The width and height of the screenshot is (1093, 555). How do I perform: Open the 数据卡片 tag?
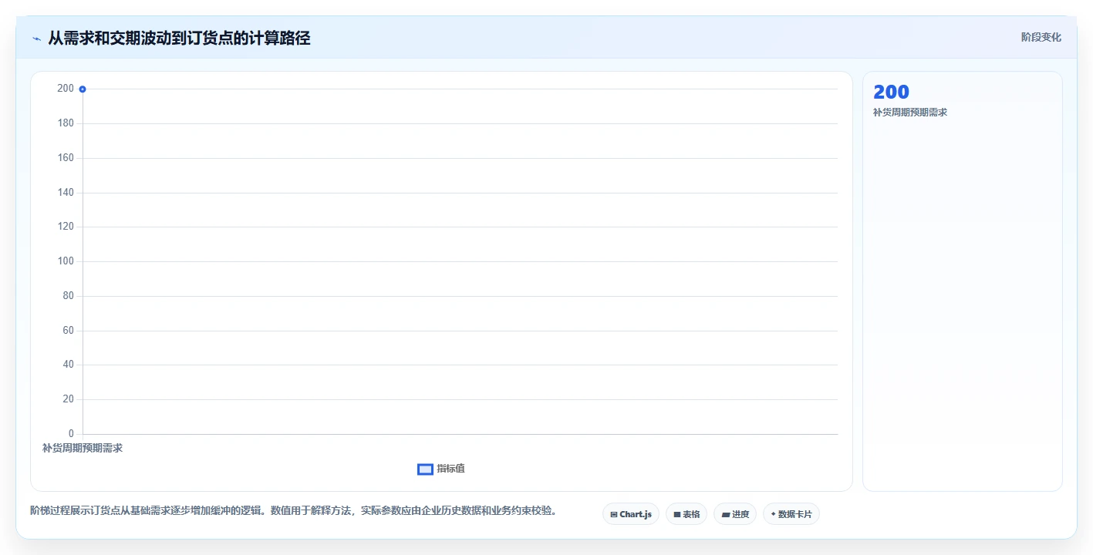pyautogui.click(x=791, y=514)
